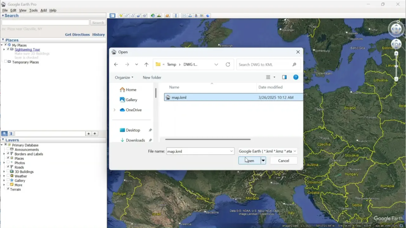Screen dimensions: 406x228
Task: Click the Open button
Action: pos(250,161)
